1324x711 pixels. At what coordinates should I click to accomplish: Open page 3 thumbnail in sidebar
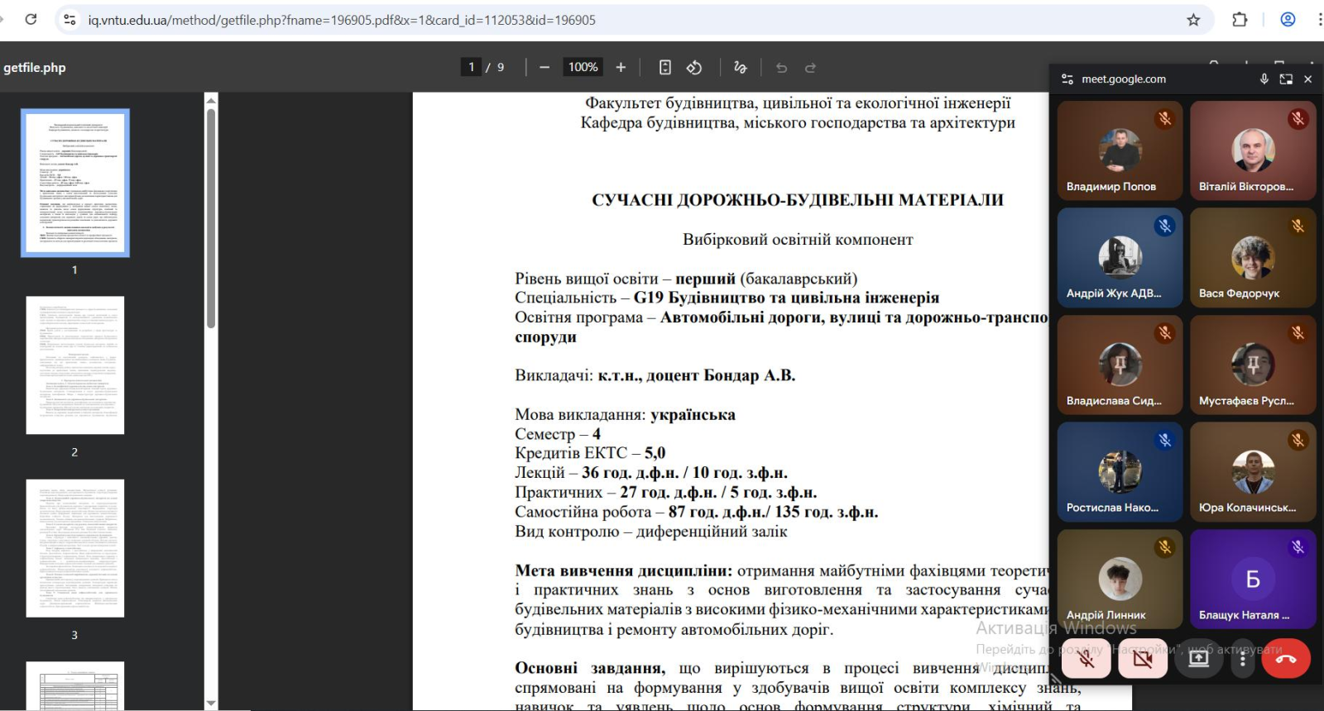pyautogui.click(x=74, y=548)
